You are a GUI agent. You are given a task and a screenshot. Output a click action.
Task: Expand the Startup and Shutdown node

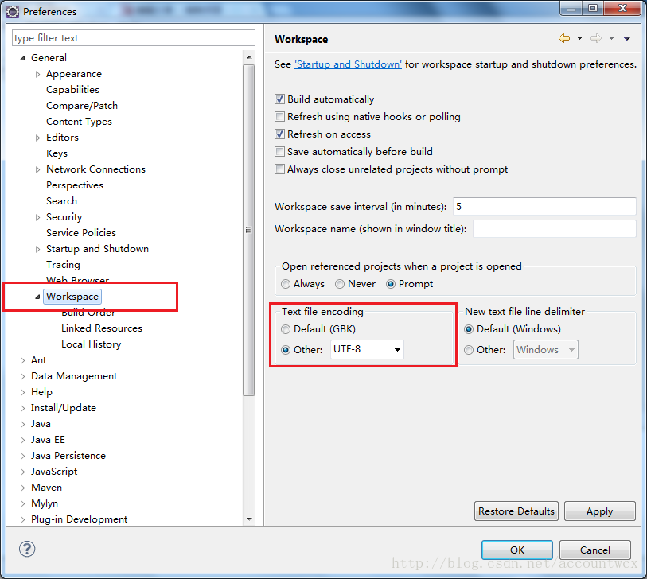click(37, 249)
